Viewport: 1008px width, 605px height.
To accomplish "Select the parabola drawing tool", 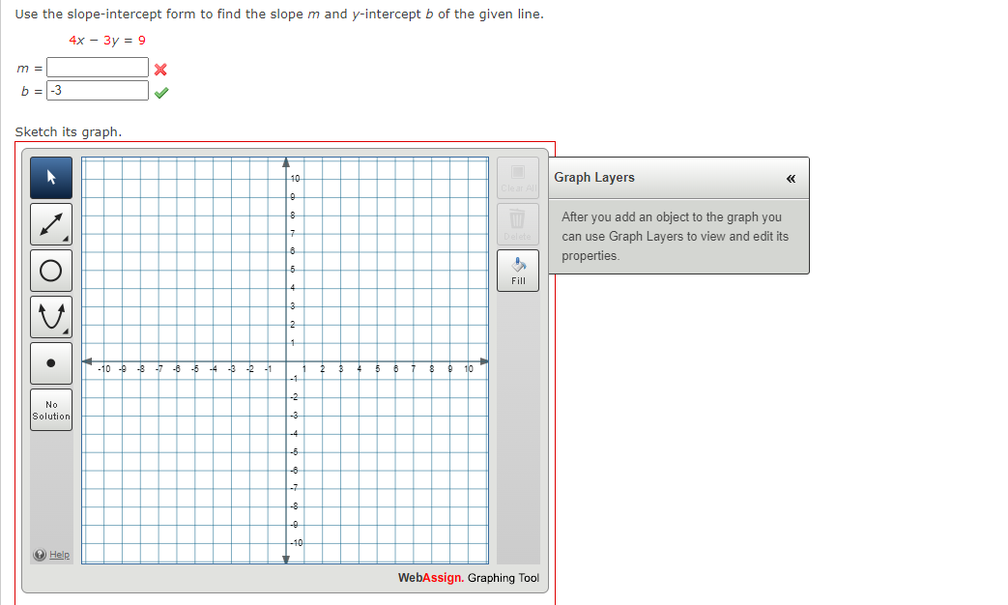I will (x=50, y=317).
